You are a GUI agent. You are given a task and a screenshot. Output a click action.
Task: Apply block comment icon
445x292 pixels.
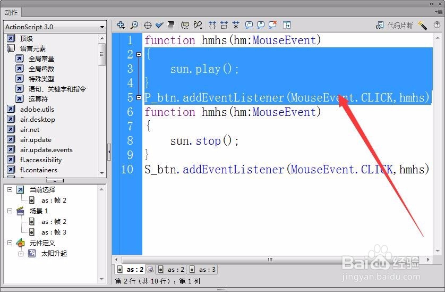click(x=249, y=25)
